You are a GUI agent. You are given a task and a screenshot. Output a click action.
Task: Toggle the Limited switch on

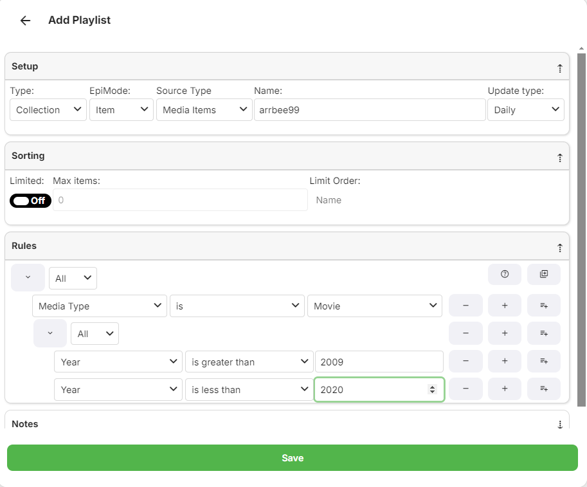tap(30, 201)
